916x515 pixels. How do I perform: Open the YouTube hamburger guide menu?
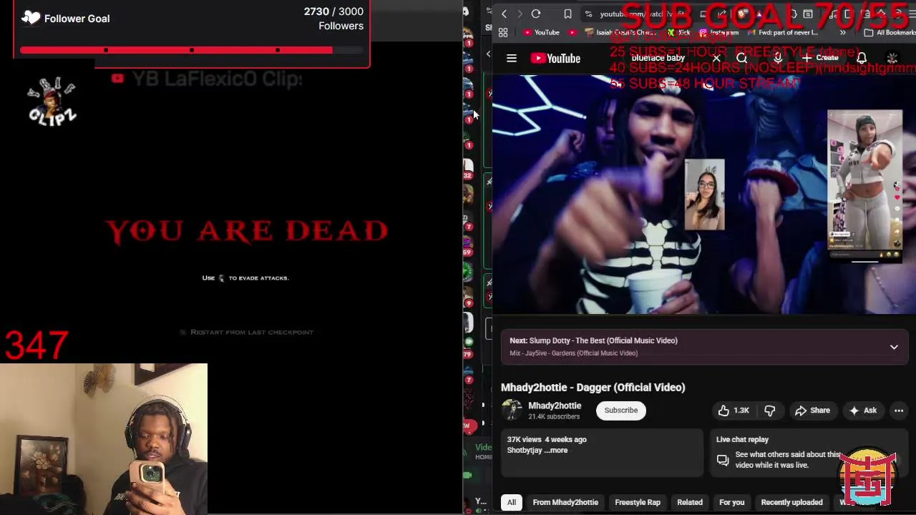pos(511,59)
